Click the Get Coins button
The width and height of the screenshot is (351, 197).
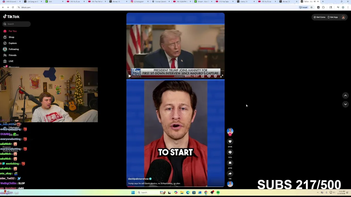[x=319, y=17]
